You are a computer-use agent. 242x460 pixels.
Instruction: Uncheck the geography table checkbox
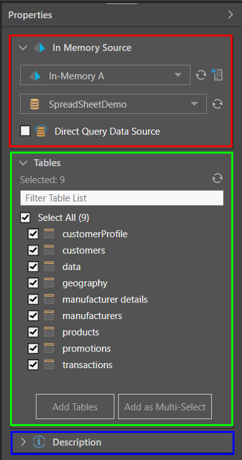coord(33,283)
